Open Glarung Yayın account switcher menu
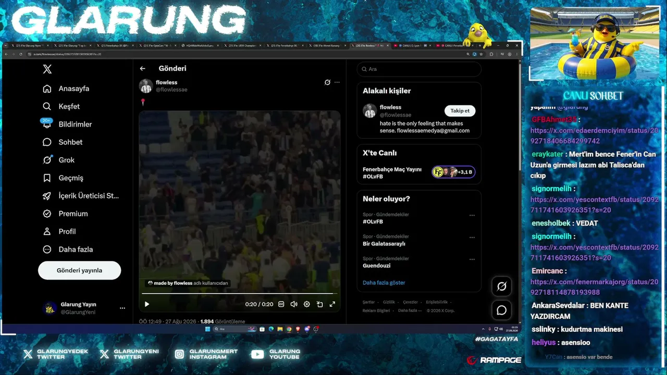The width and height of the screenshot is (667, 375). [84, 308]
